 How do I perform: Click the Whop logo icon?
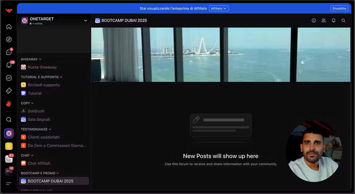[x=9, y=11]
